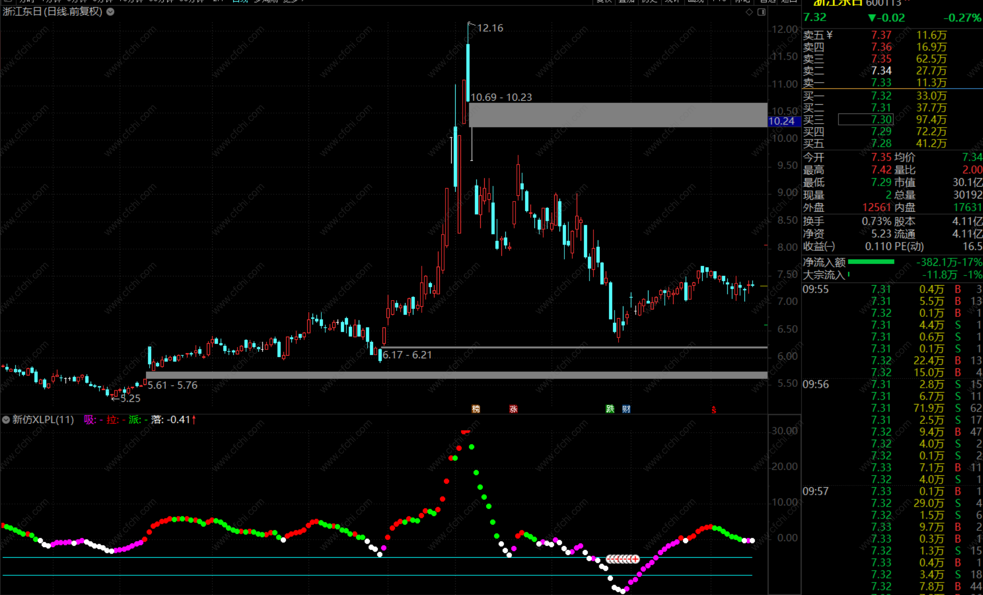Click the 净流入额 green flow bar
Image resolution: width=983 pixels, height=595 pixels.
pos(871,262)
